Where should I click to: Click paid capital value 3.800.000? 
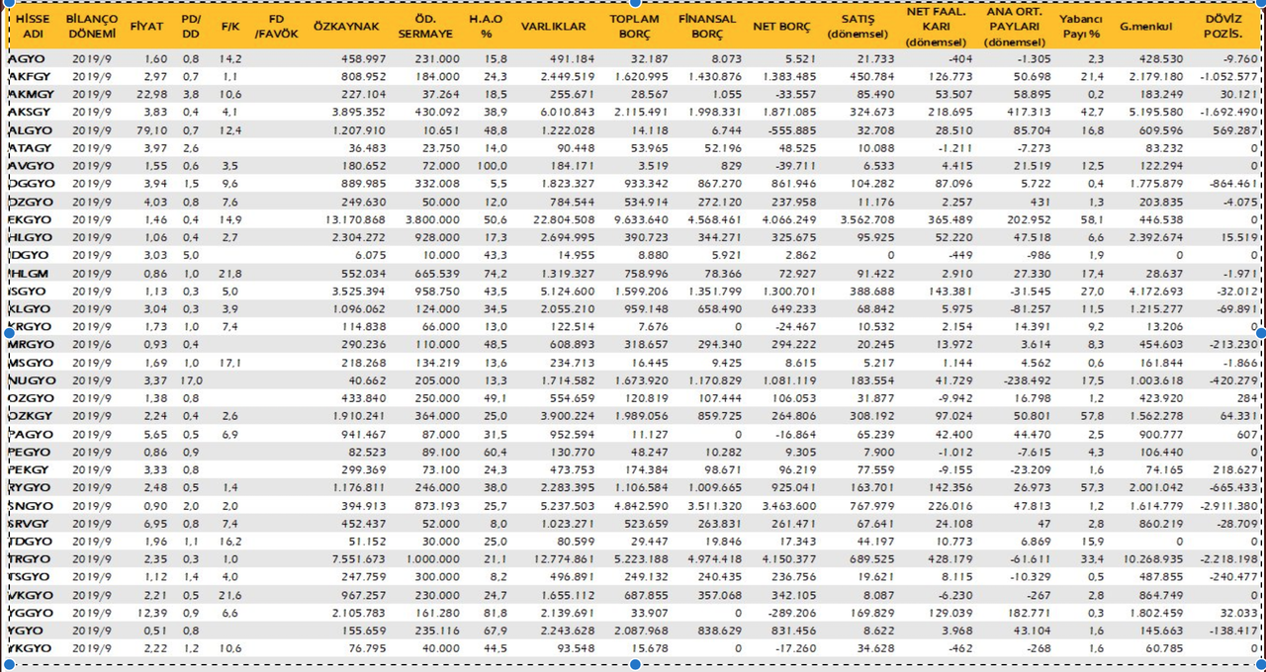pyautogui.click(x=431, y=219)
